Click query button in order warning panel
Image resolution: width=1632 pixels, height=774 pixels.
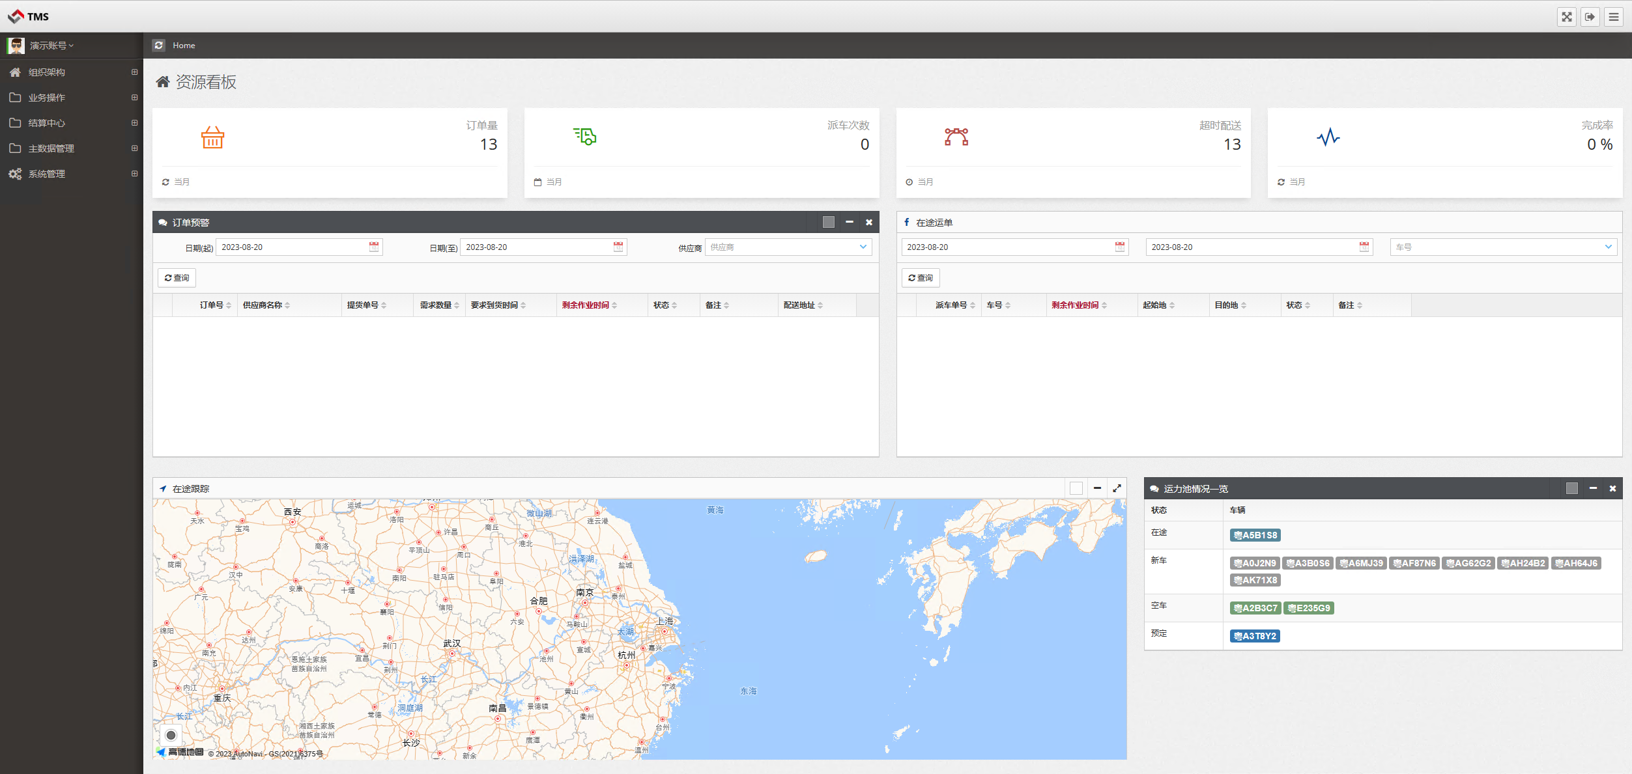[x=177, y=278]
